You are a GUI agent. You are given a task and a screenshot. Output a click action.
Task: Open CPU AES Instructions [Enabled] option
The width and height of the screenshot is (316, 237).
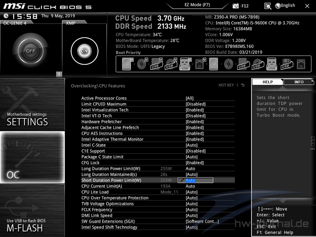[x=158, y=133]
